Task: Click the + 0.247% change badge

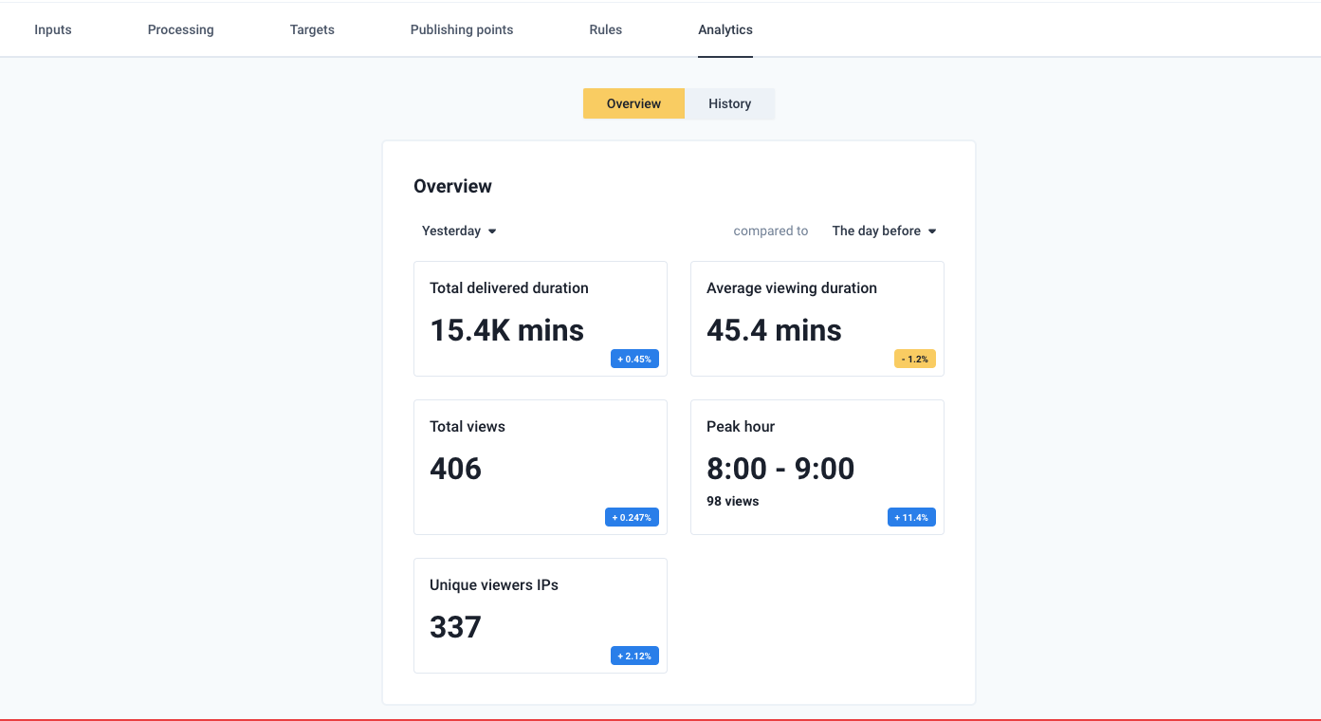Action: 632,518
